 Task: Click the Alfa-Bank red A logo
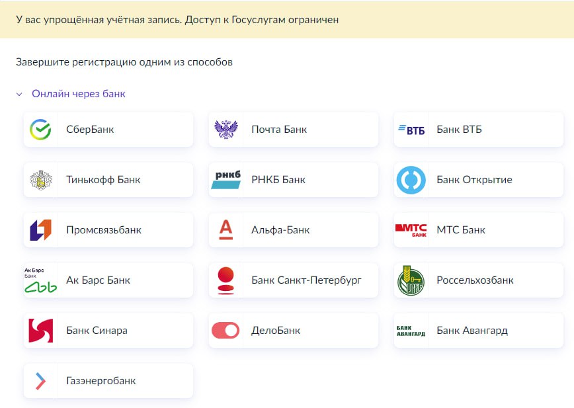click(x=226, y=230)
